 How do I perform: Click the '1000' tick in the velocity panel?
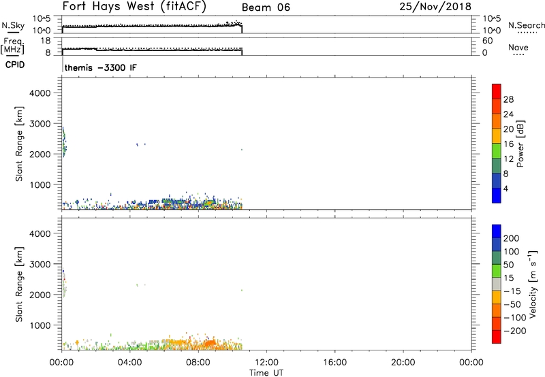pyautogui.click(x=40, y=325)
